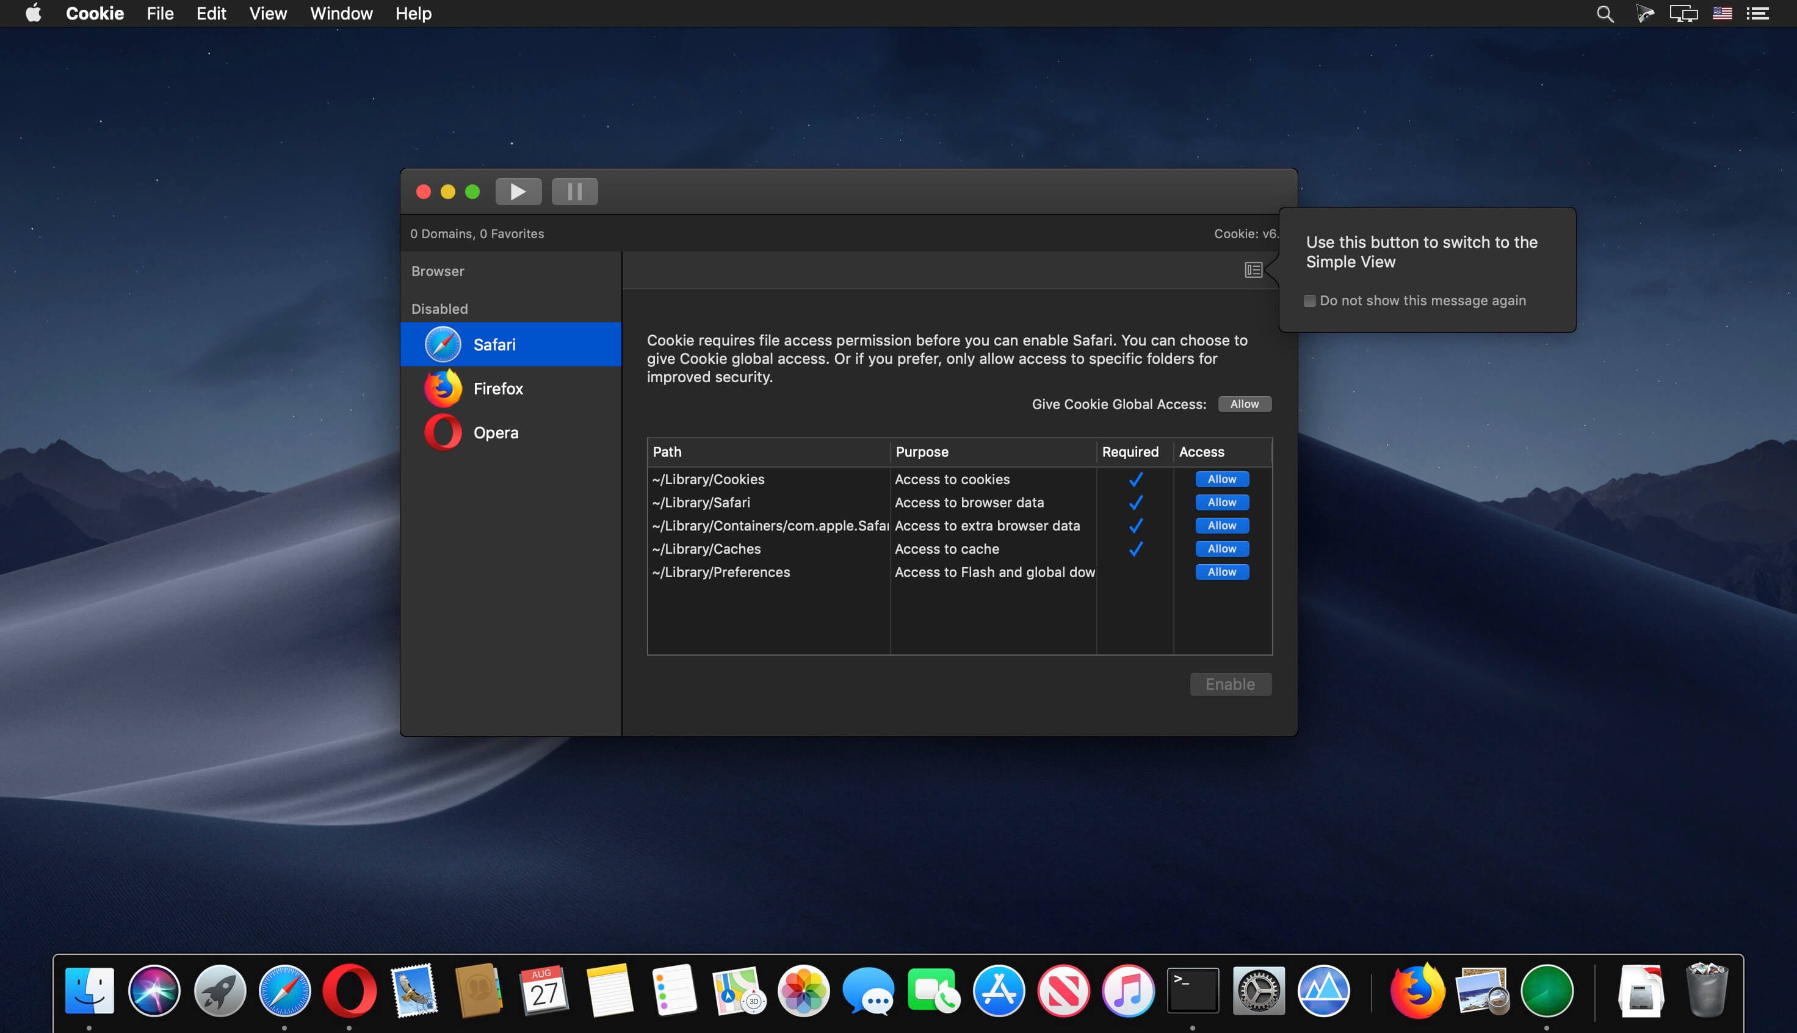This screenshot has width=1797, height=1033.
Task: Open the Window menu
Action: 341,13
